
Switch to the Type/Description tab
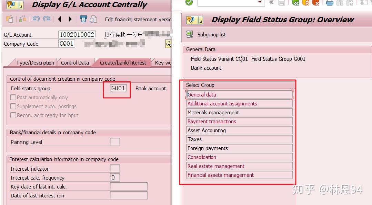point(35,62)
